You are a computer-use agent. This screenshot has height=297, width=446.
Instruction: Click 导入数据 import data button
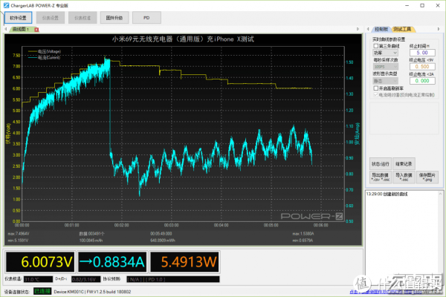pyautogui.click(x=404, y=177)
